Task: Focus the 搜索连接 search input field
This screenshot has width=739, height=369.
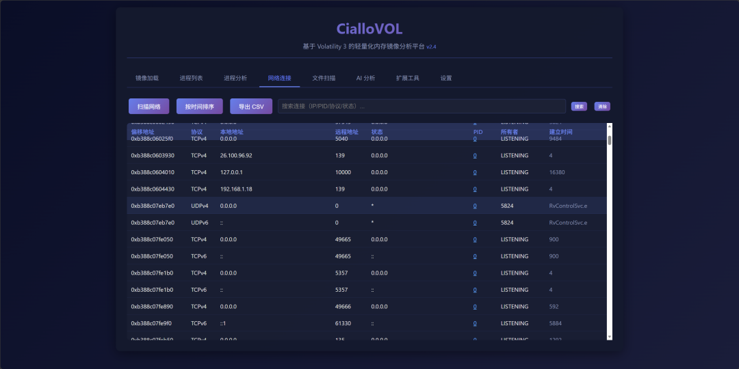Action: coord(422,107)
